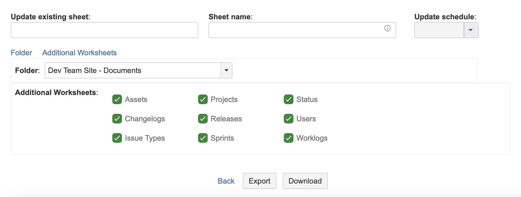Screen dimensions: 521x197
Task: Open the Update schedule dropdown arrow
Action: [x=471, y=30]
